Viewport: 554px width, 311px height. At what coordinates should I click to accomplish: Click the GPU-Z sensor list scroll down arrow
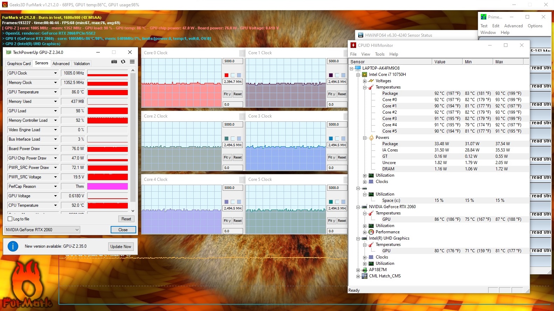133,211
